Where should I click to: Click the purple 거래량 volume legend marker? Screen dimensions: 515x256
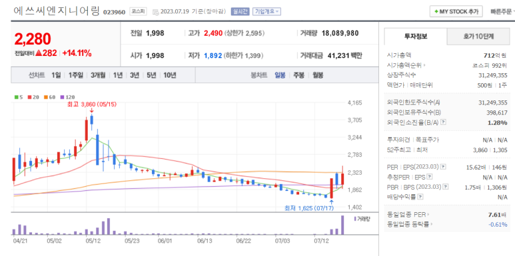coord(355,219)
